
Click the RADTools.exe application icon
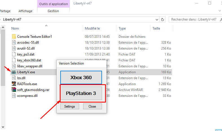point(14,84)
